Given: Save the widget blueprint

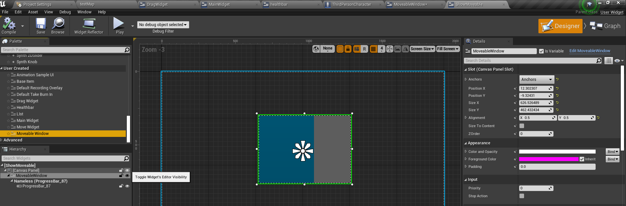Looking at the screenshot, I should click(41, 25).
